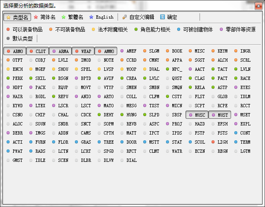Deselect the MUSC type toggle
This screenshot has width=265, height=207.
point(197,115)
